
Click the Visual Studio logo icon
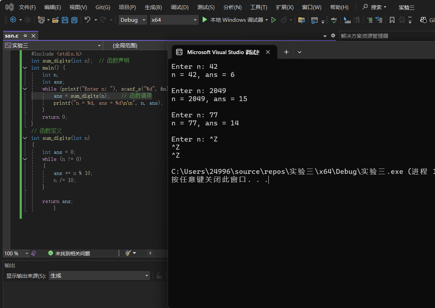9,7
